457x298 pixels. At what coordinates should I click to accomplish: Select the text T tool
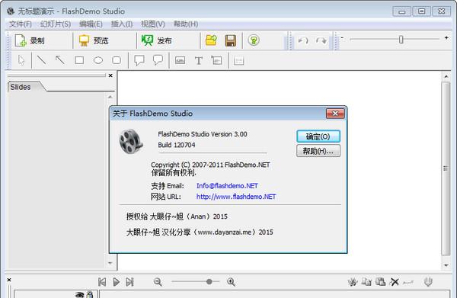[199, 61]
